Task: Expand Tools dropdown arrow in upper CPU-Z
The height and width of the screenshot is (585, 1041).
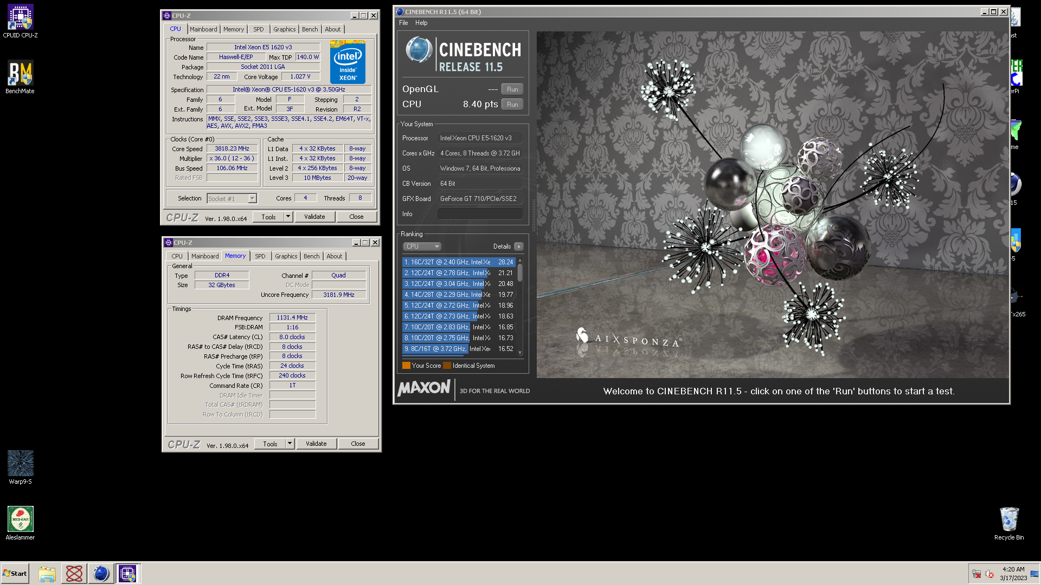Action: (x=288, y=217)
